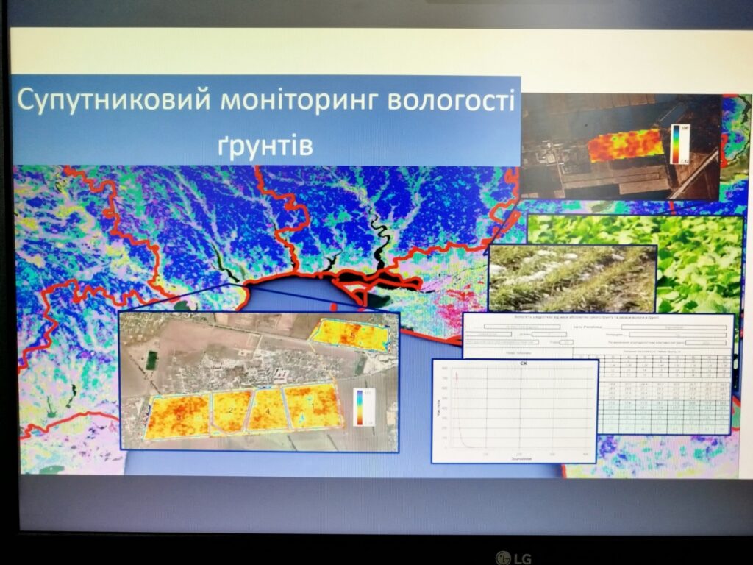Click the "СК" chart title
Screen dimensions: 753x565
[515, 365]
